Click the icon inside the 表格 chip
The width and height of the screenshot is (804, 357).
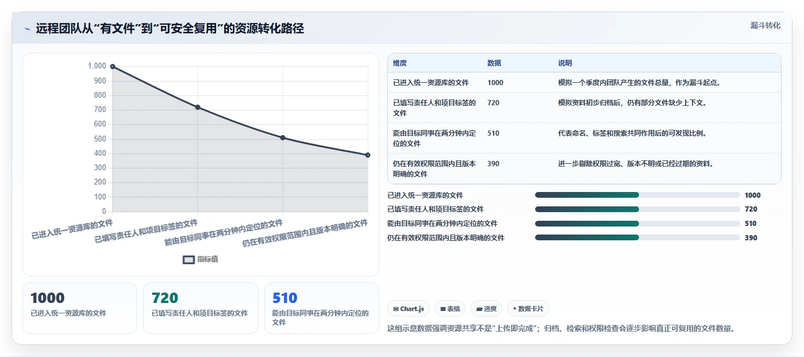pos(443,309)
